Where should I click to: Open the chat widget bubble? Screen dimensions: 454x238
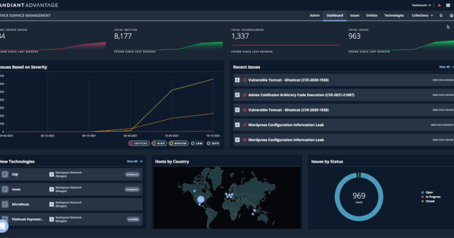(x=3, y=226)
